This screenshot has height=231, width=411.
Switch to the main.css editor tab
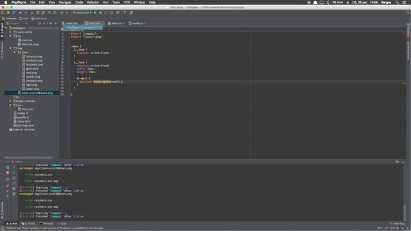(x=116, y=23)
